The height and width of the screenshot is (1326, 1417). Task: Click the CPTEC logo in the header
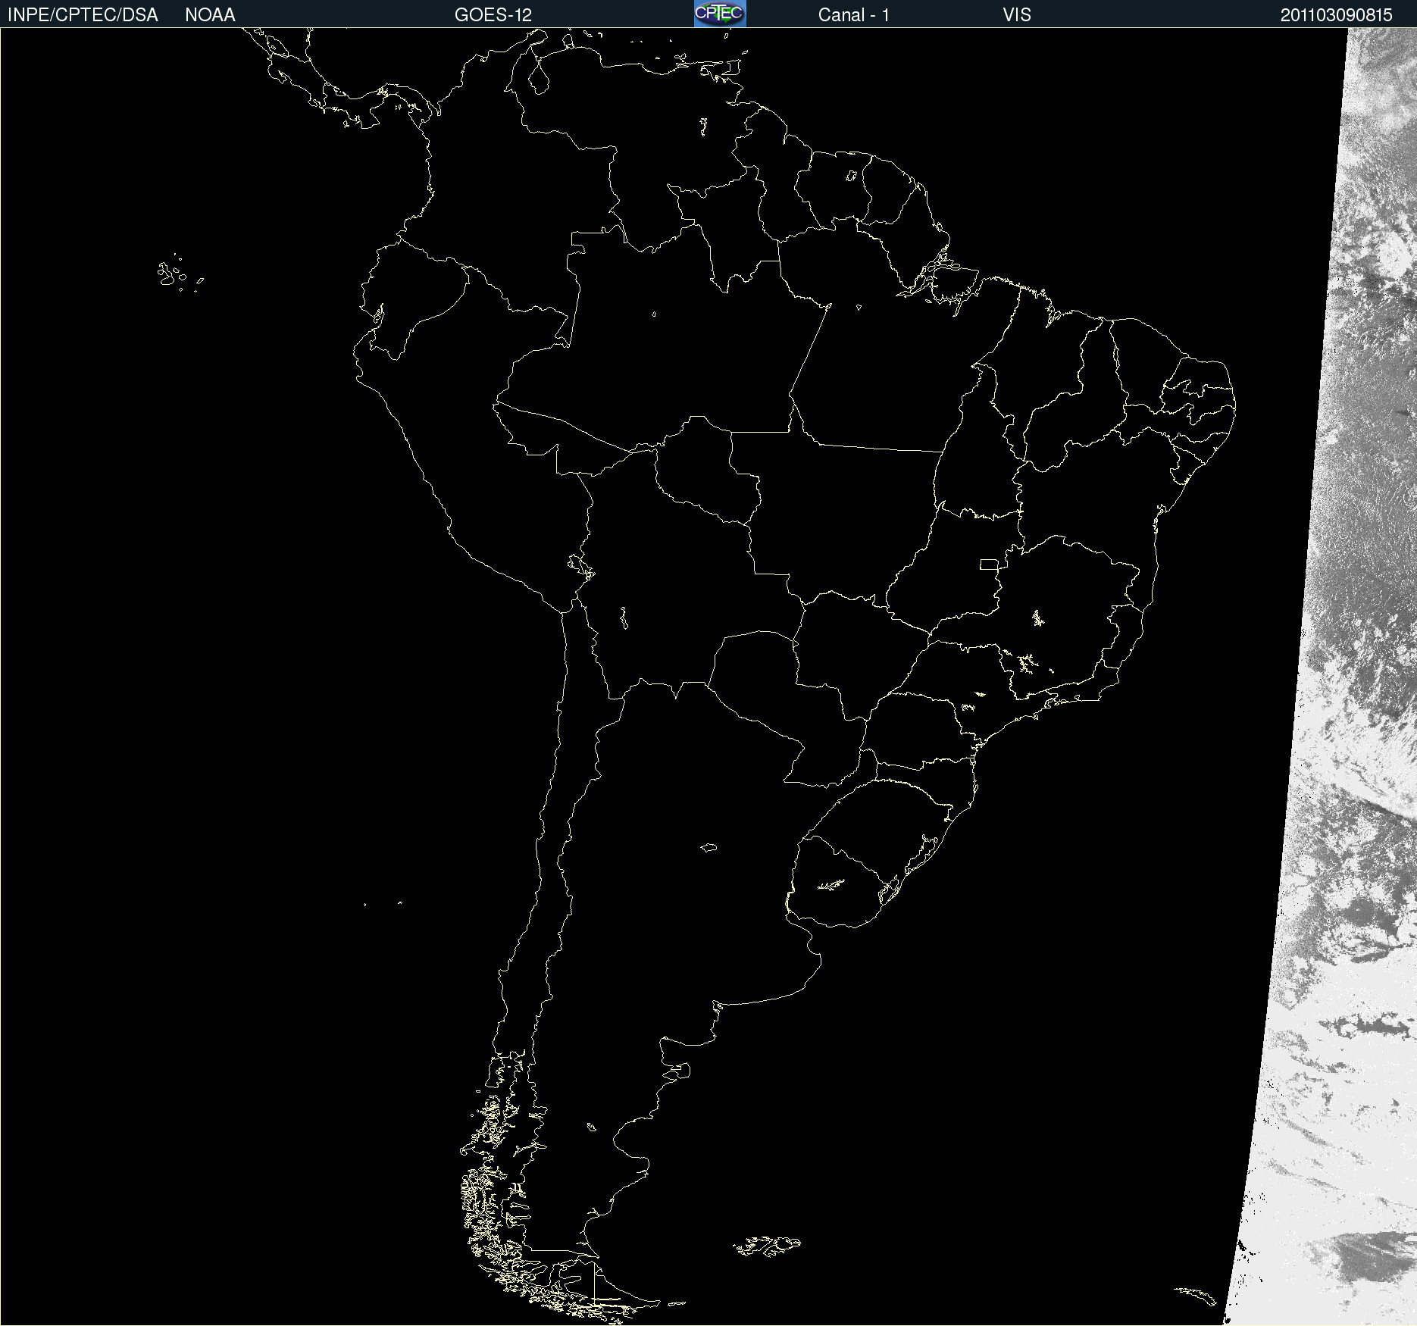point(720,14)
